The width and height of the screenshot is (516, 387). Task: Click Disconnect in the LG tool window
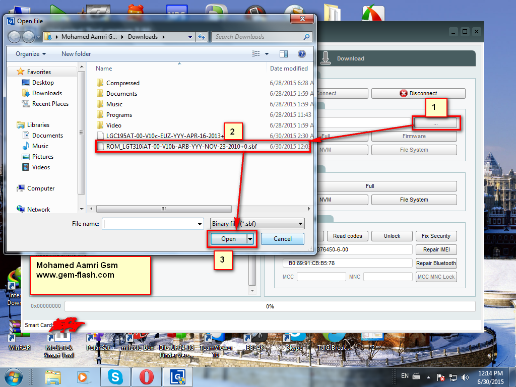[x=418, y=93]
